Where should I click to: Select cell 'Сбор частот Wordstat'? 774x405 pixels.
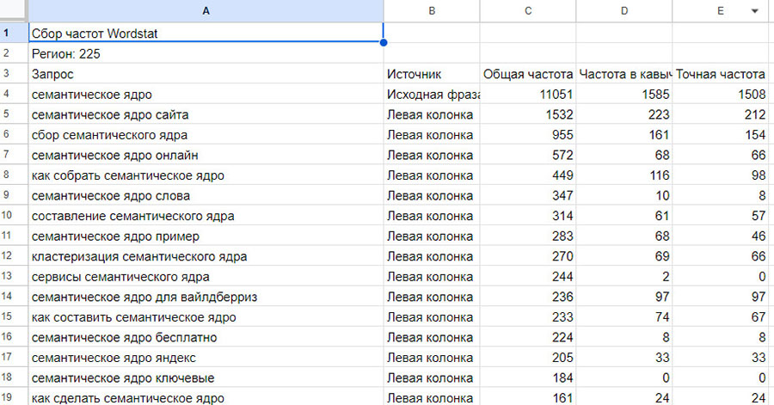coord(206,34)
